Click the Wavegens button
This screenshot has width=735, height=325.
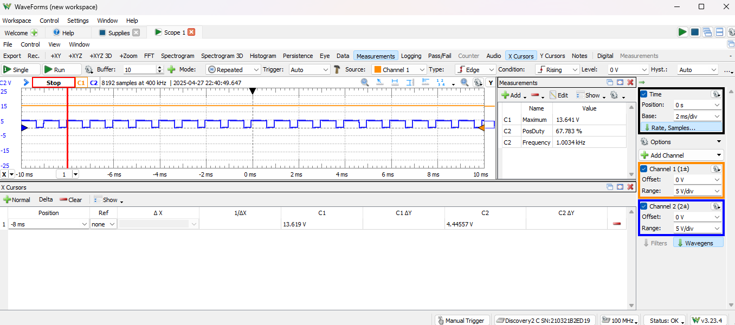coord(698,243)
